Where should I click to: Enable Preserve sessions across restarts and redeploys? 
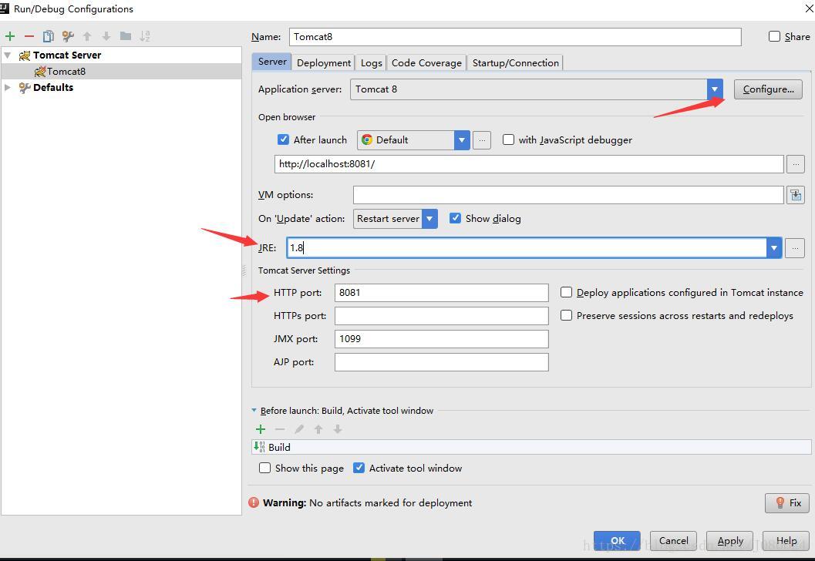[x=566, y=315]
